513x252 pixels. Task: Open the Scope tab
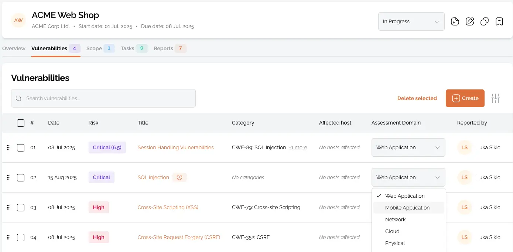(x=93, y=48)
